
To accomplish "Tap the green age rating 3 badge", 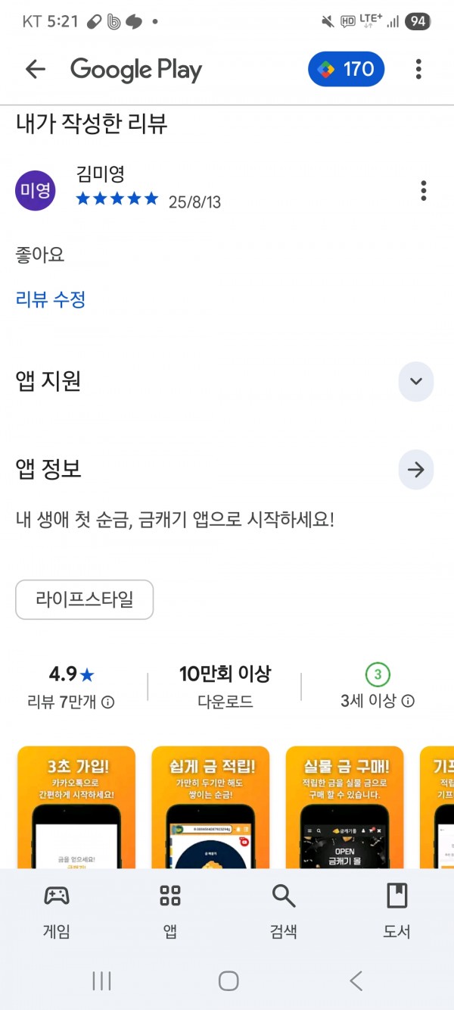I will tap(378, 674).
